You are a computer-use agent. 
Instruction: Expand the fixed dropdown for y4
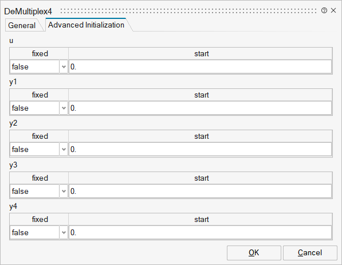[39, 233]
